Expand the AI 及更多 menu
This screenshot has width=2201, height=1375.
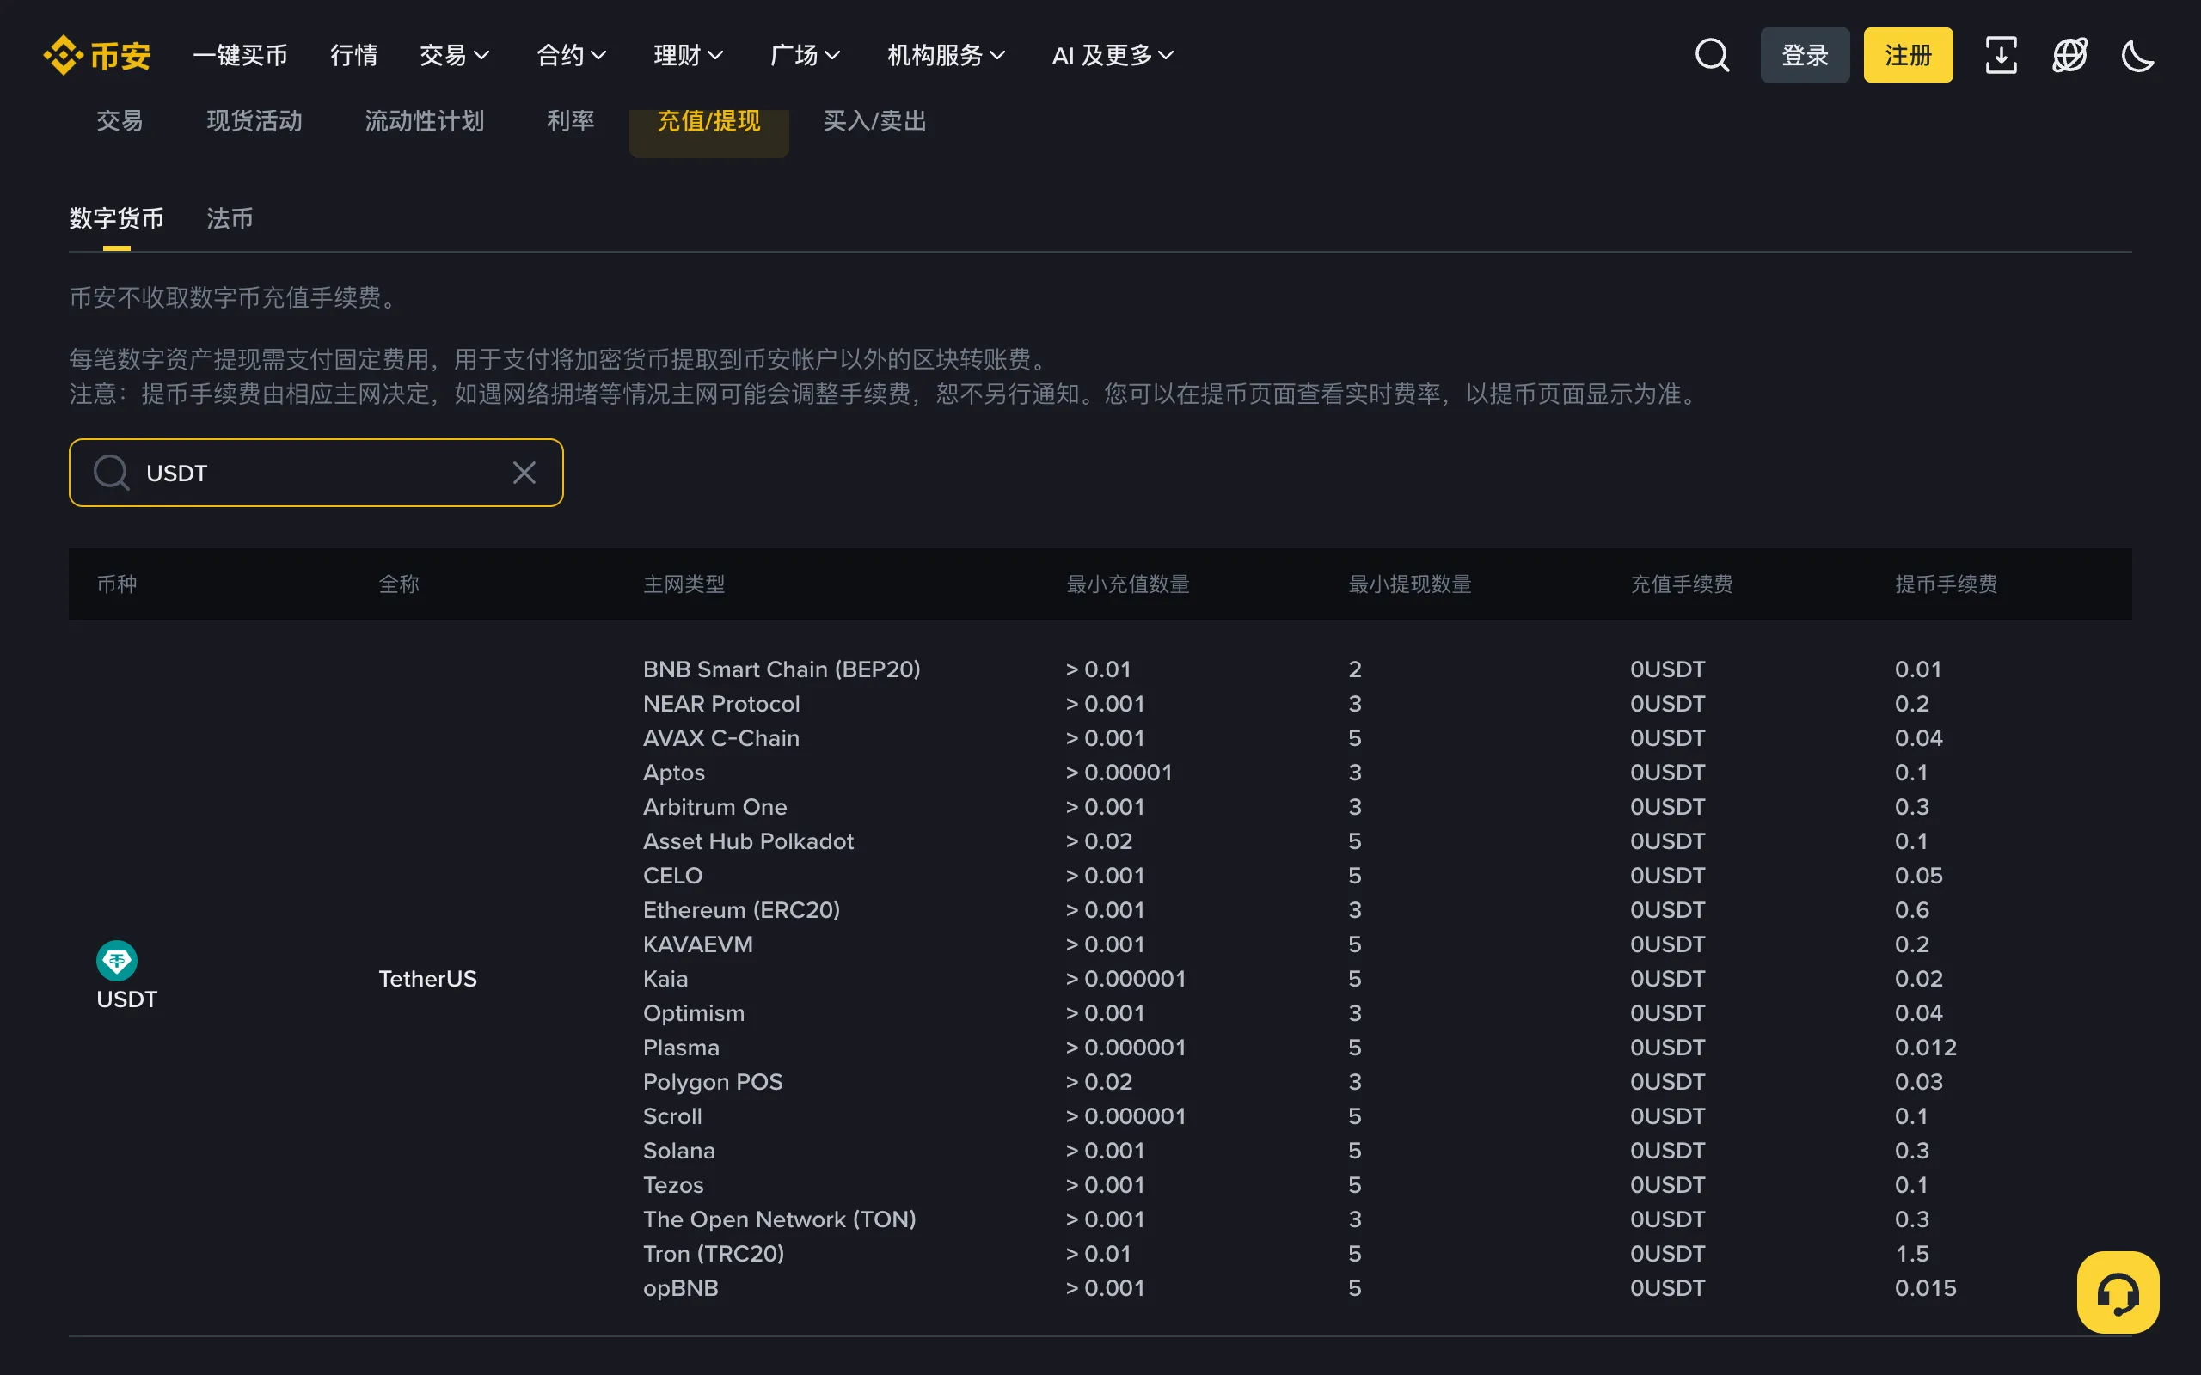tap(1113, 56)
